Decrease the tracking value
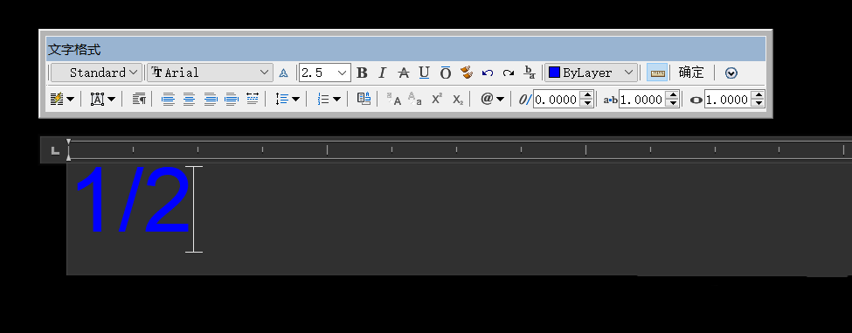 coord(672,103)
